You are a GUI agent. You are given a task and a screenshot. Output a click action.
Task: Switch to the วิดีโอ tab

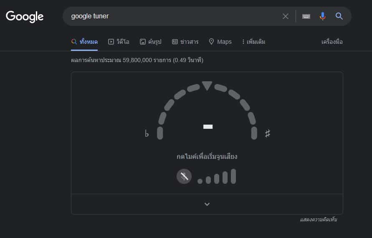119,42
